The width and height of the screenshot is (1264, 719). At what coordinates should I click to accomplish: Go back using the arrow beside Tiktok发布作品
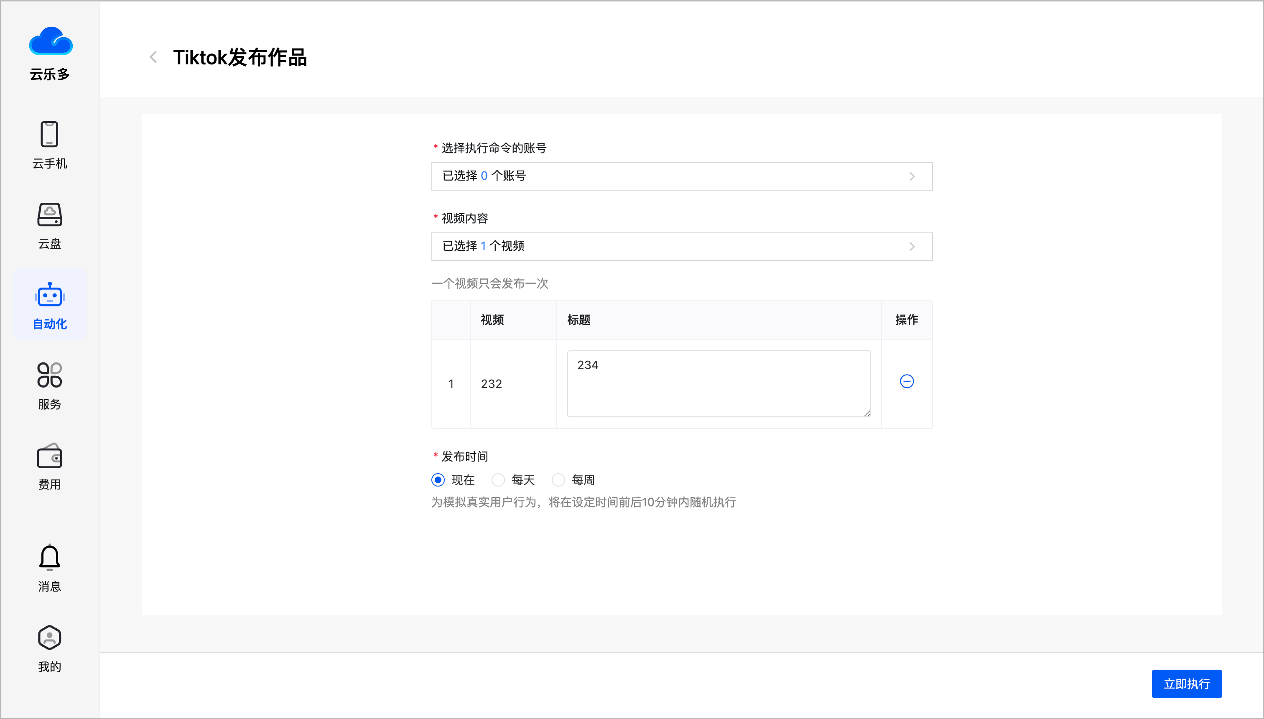tap(153, 57)
